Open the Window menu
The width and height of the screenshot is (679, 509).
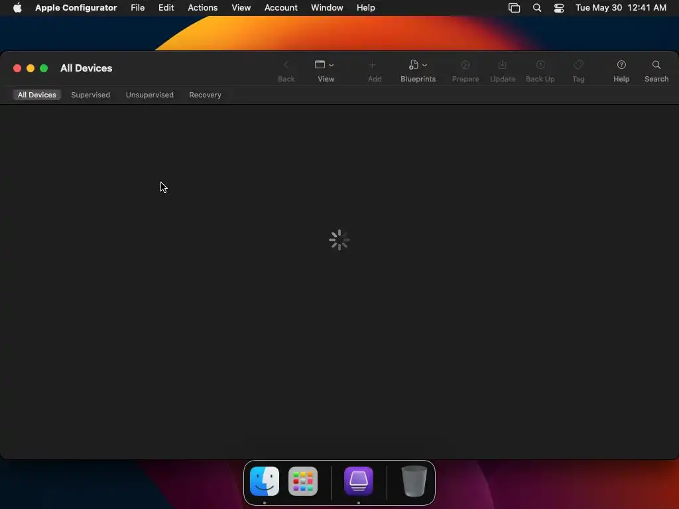click(327, 7)
